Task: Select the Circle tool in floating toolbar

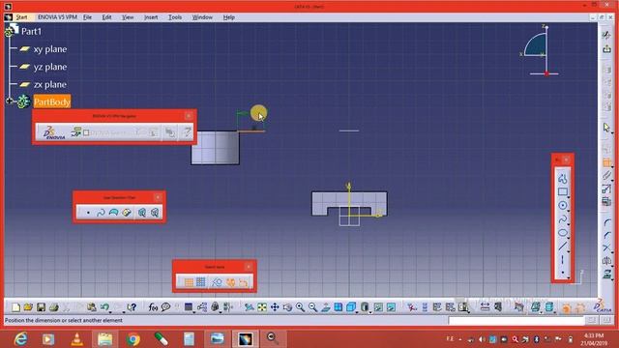Action: (x=563, y=205)
